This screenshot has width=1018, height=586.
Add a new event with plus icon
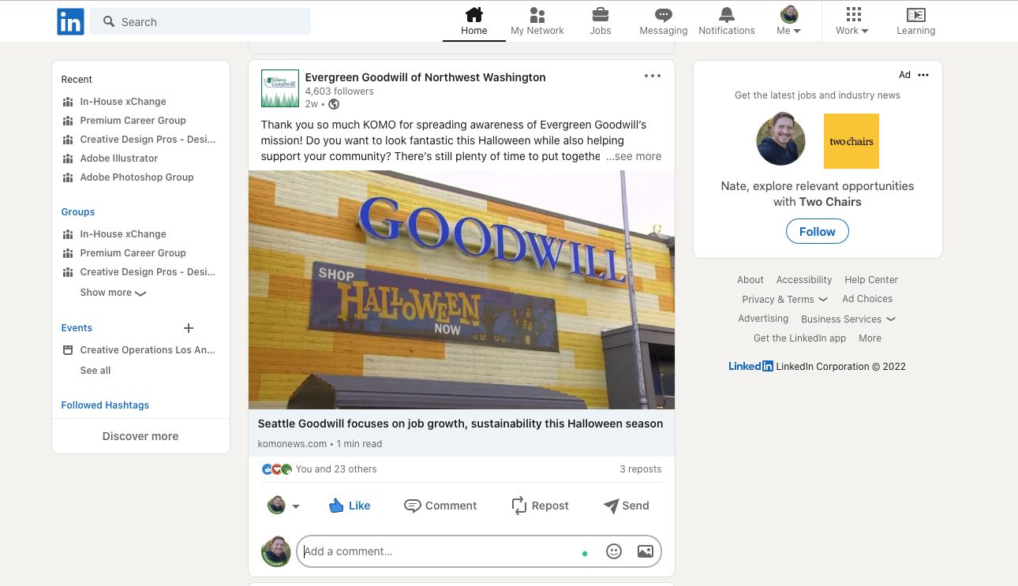click(189, 328)
